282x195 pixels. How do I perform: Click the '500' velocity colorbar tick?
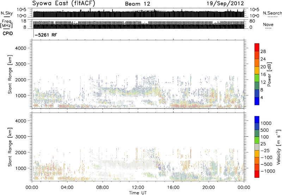pyautogui.click(x=265, y=130)
